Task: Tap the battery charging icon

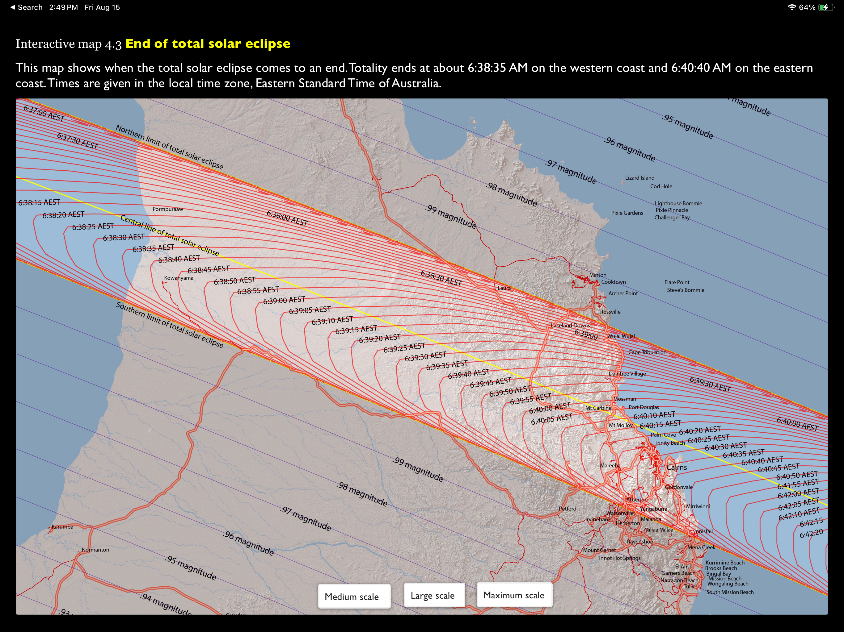Action: click(826, 7)
